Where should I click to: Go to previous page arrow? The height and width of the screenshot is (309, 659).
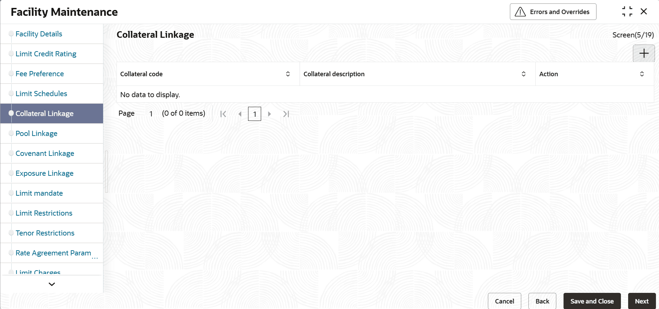pyautogui.click(x=240, y=114)
